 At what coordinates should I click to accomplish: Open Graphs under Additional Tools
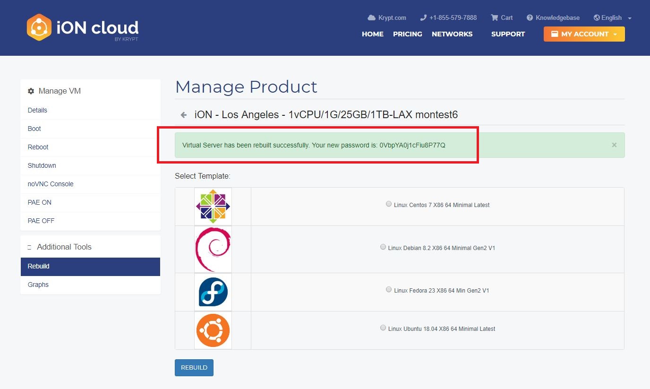pyautogui.click(x=90, y=285)
